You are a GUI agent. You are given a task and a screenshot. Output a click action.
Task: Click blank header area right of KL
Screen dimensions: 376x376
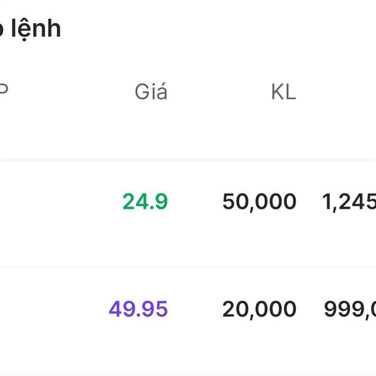point(336,91)
